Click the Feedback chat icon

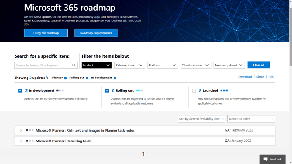(265, 159)
